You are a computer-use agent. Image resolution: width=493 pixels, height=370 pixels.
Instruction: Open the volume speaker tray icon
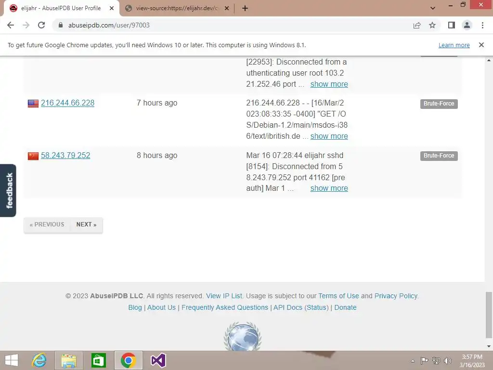click(x=447, y=360)
